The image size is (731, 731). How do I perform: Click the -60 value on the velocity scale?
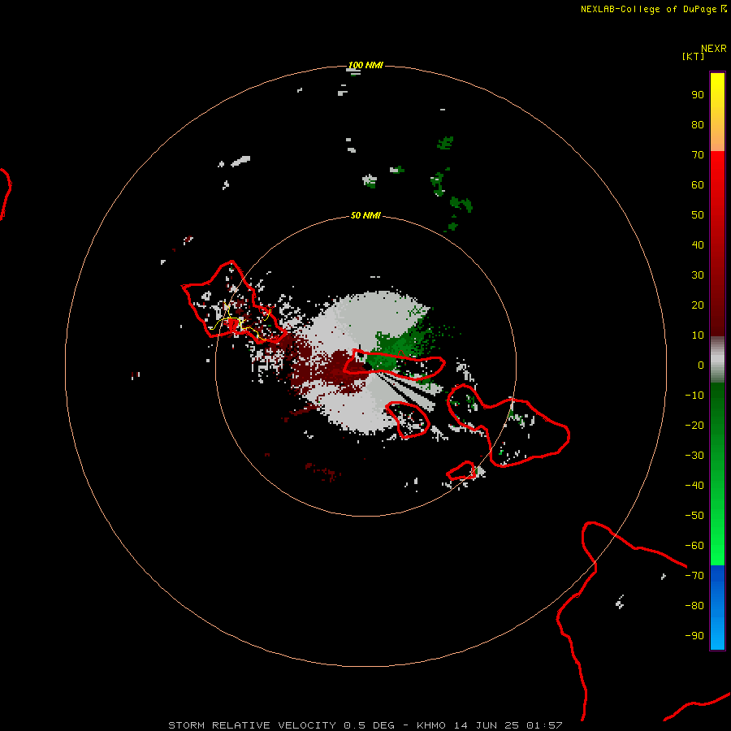point(694,546)
